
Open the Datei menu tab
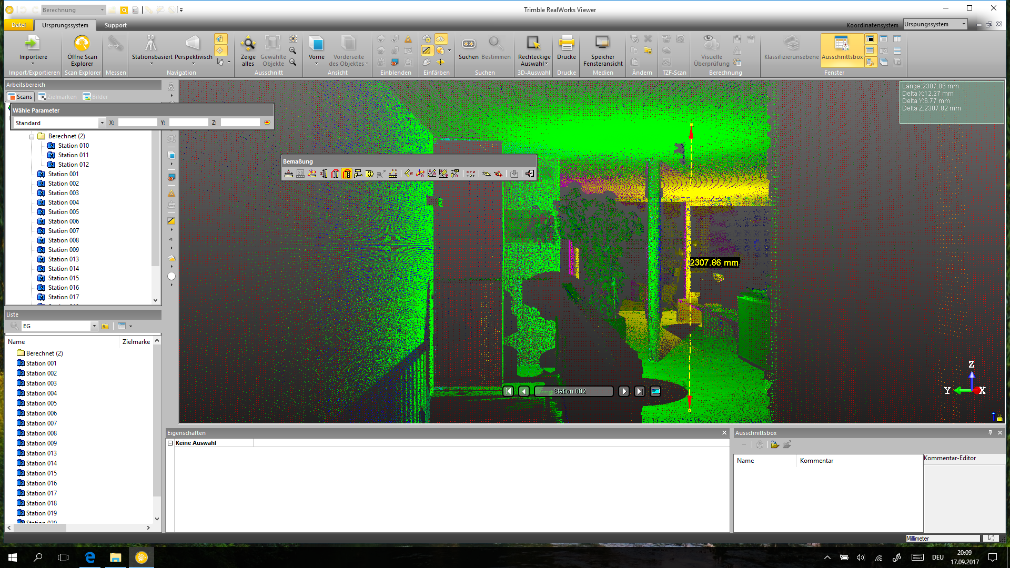point(19,25)
